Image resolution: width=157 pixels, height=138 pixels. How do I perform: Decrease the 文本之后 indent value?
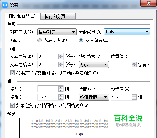click(x=61, y=66)
